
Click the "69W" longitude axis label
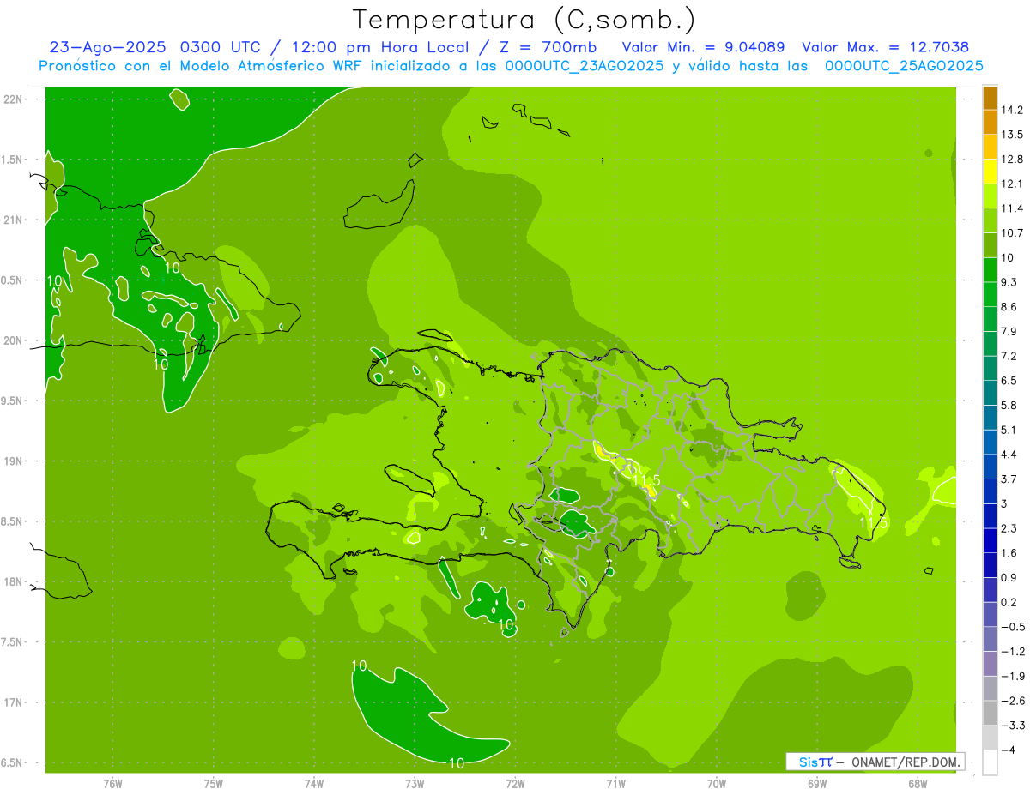click(817, 783)
